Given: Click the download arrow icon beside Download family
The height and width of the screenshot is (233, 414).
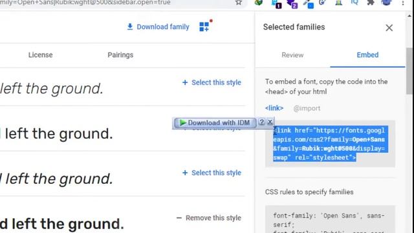Looking at the screenshot, I should (x=130, y=27).
